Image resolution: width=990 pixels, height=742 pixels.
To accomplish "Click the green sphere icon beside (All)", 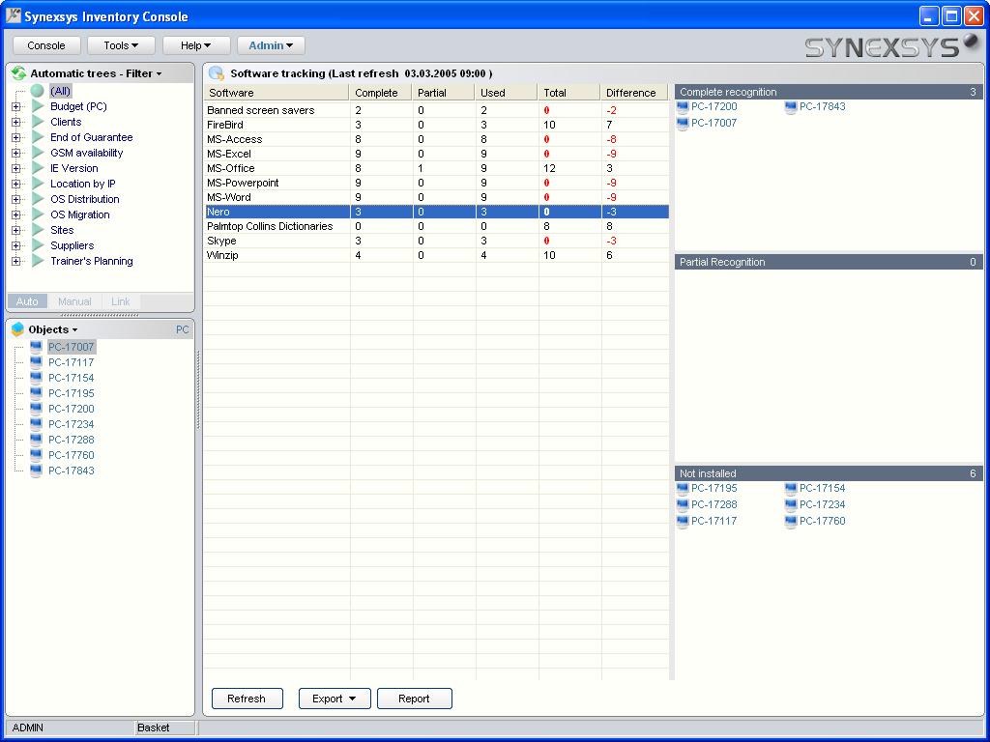I will tap(38, 91).
